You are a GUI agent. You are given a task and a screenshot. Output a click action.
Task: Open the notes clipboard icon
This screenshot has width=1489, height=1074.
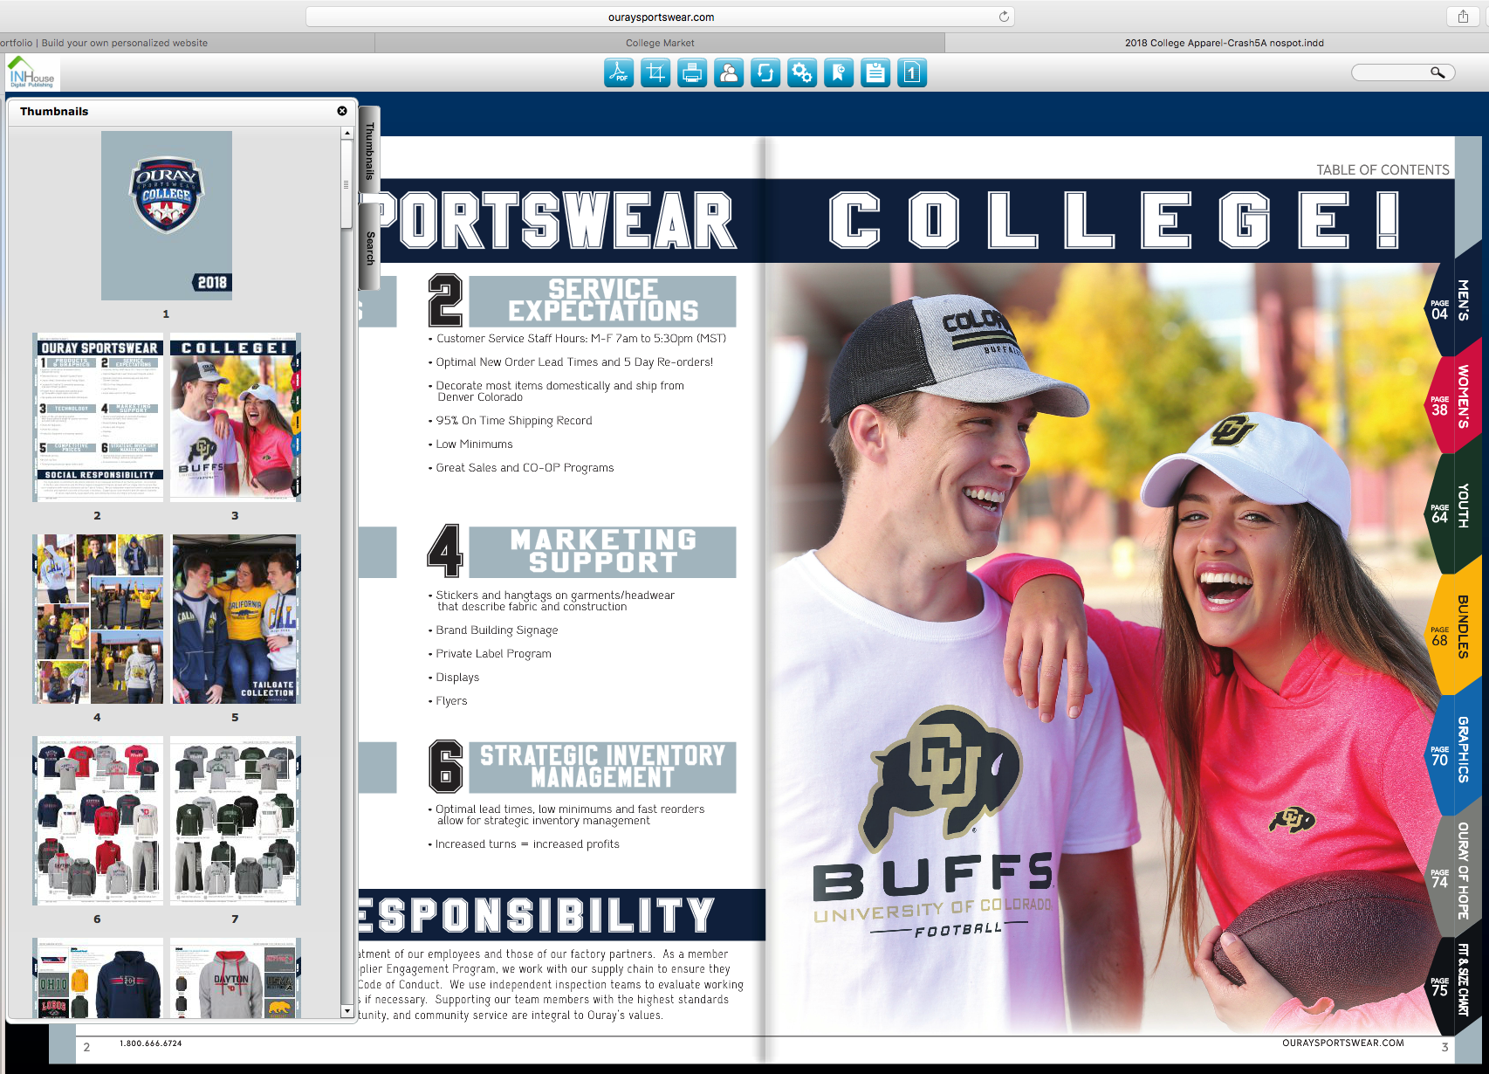pyautogui.click(x=875, y=72)
